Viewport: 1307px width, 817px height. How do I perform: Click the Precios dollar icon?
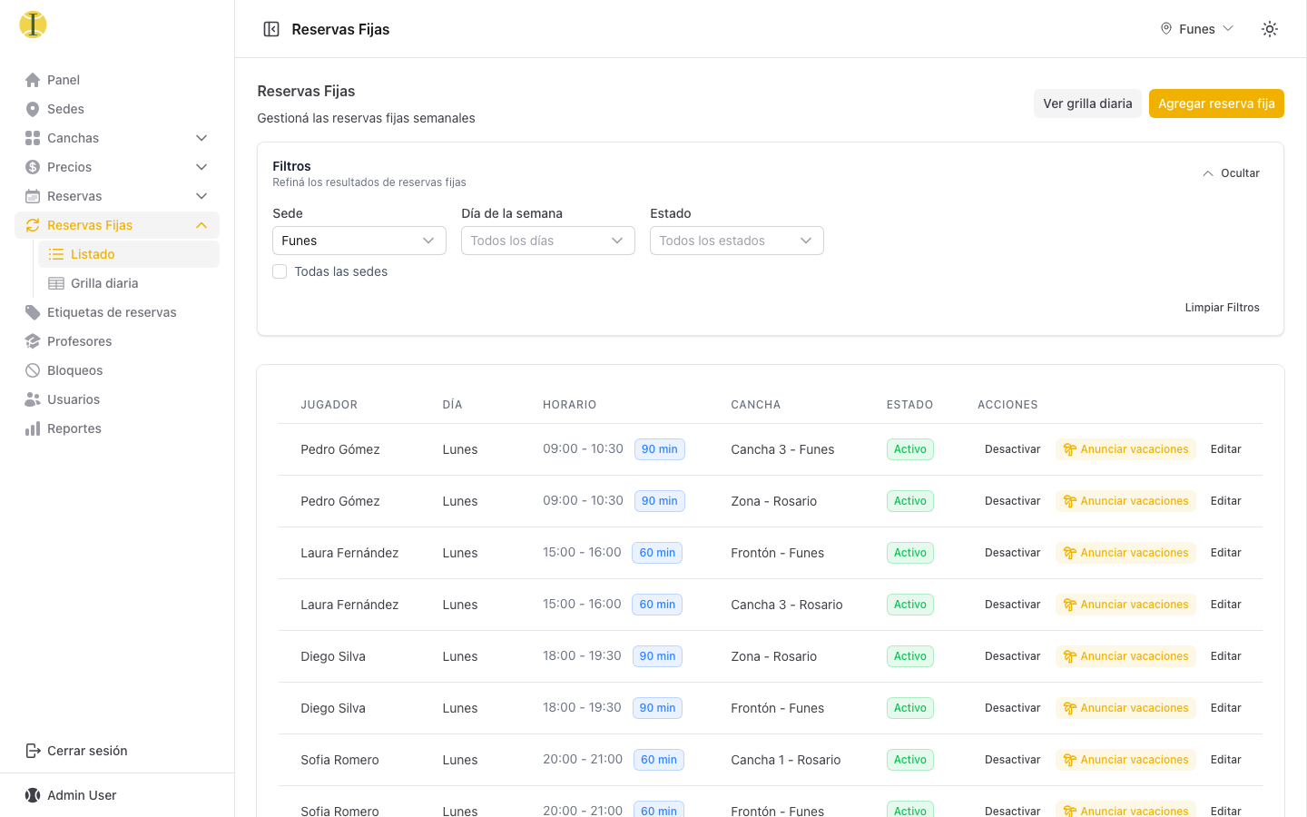pyautogui.click(x=33, y=167)
